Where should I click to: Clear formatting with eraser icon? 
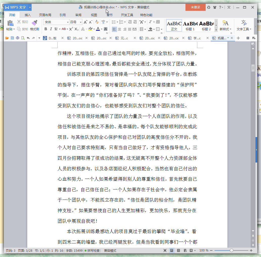(x=97, y=22)
